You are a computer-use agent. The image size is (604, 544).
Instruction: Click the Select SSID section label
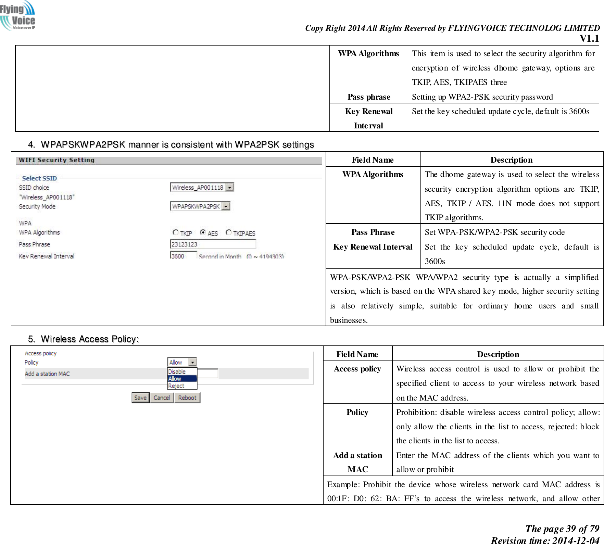pyautogui.click(x=39, y=178)
